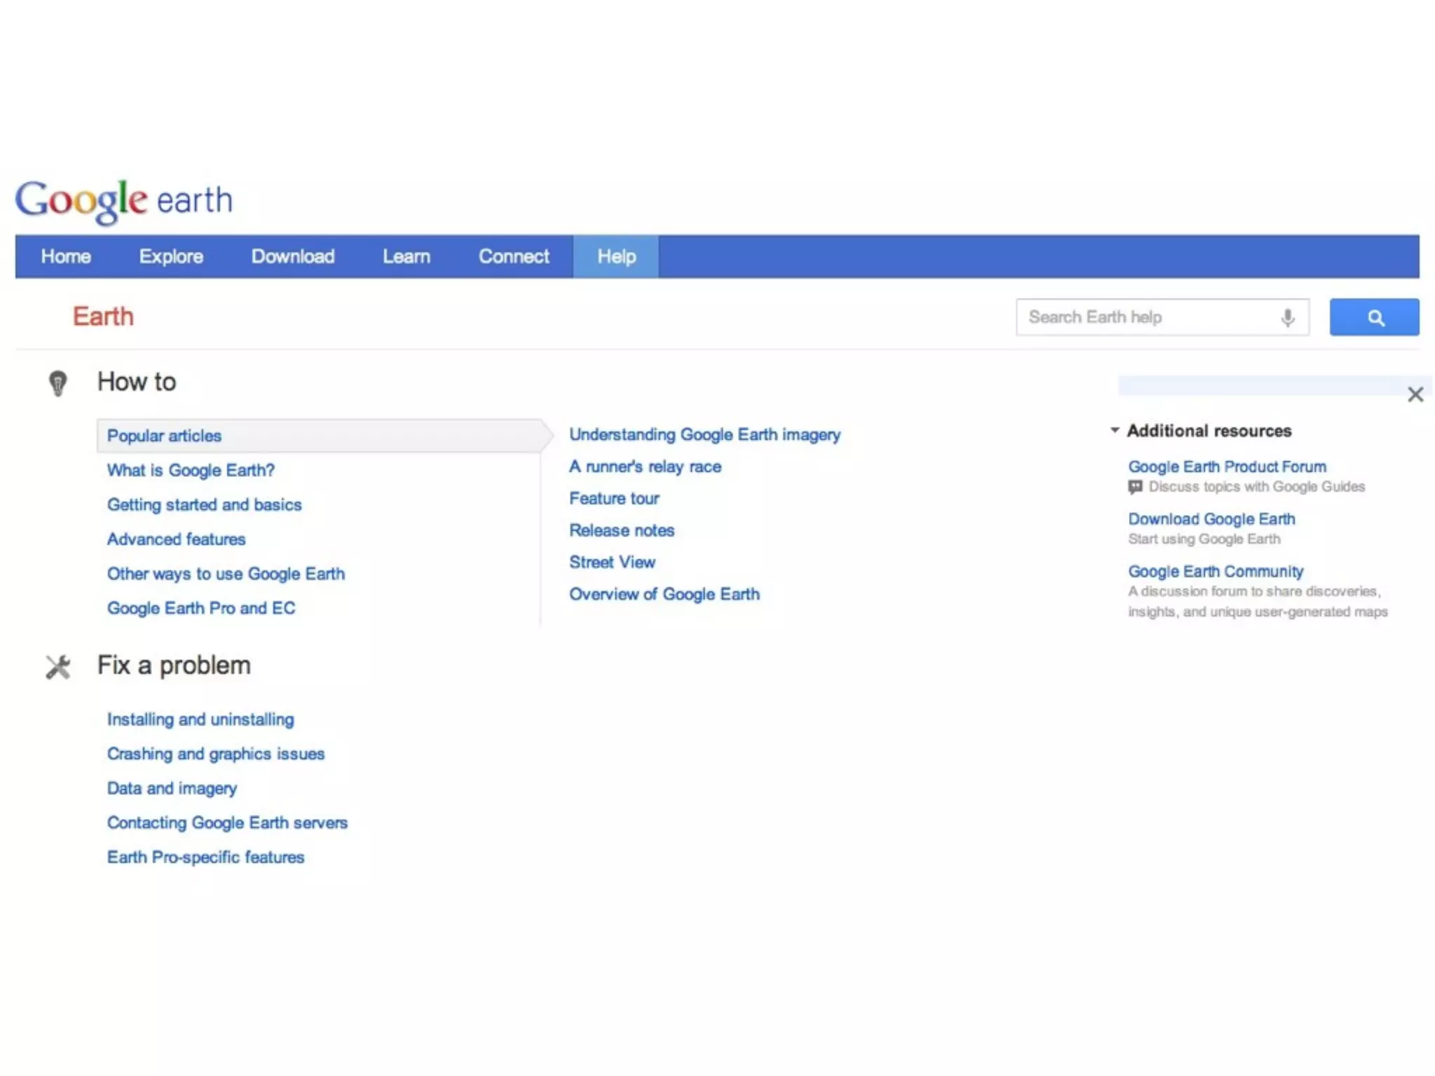Dismiss the banner with the X icon

coord(1415,394)
